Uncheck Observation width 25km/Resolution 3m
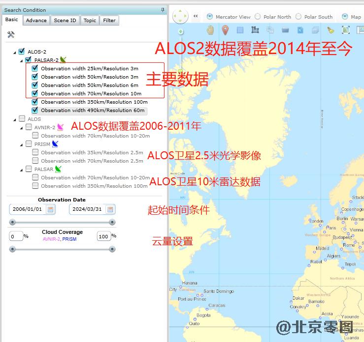 35,68
